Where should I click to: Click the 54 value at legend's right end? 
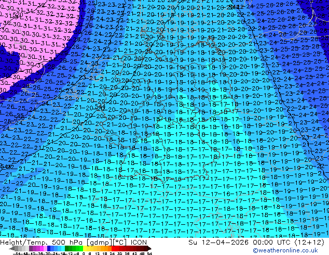[x=149, y=253]
